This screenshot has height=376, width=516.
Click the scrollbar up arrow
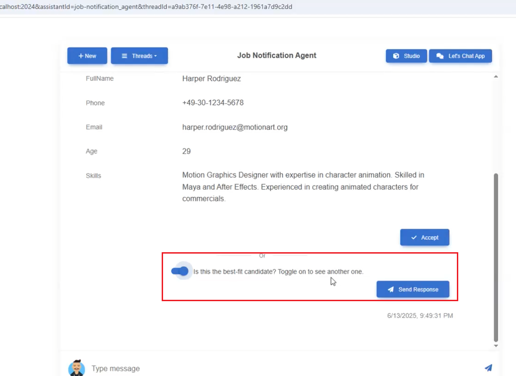click(x=496, y=77)
